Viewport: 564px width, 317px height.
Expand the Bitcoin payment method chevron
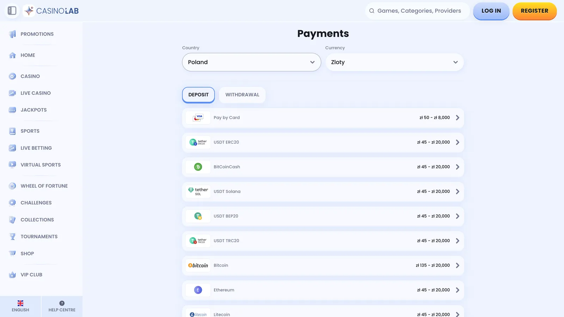click(x=458, y=266)
